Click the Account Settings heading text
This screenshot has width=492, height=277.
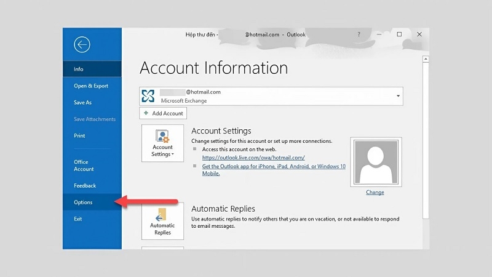[x=221, y=131]
